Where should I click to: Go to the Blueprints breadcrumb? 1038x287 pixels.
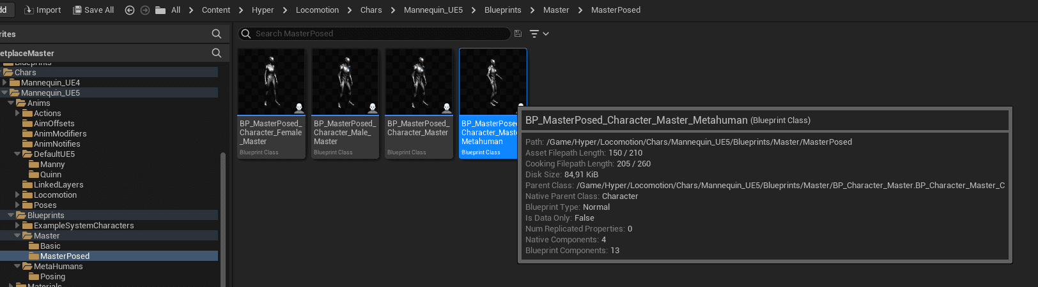click(x=502, y=10)
